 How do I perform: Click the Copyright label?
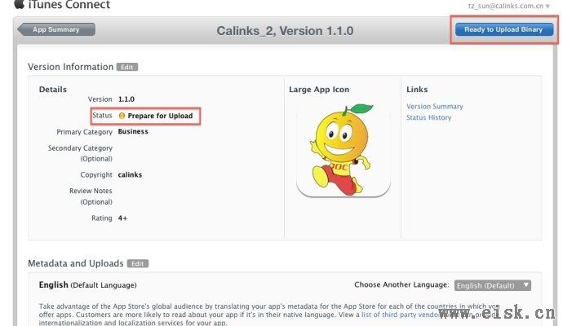click(x=96, y=174)
